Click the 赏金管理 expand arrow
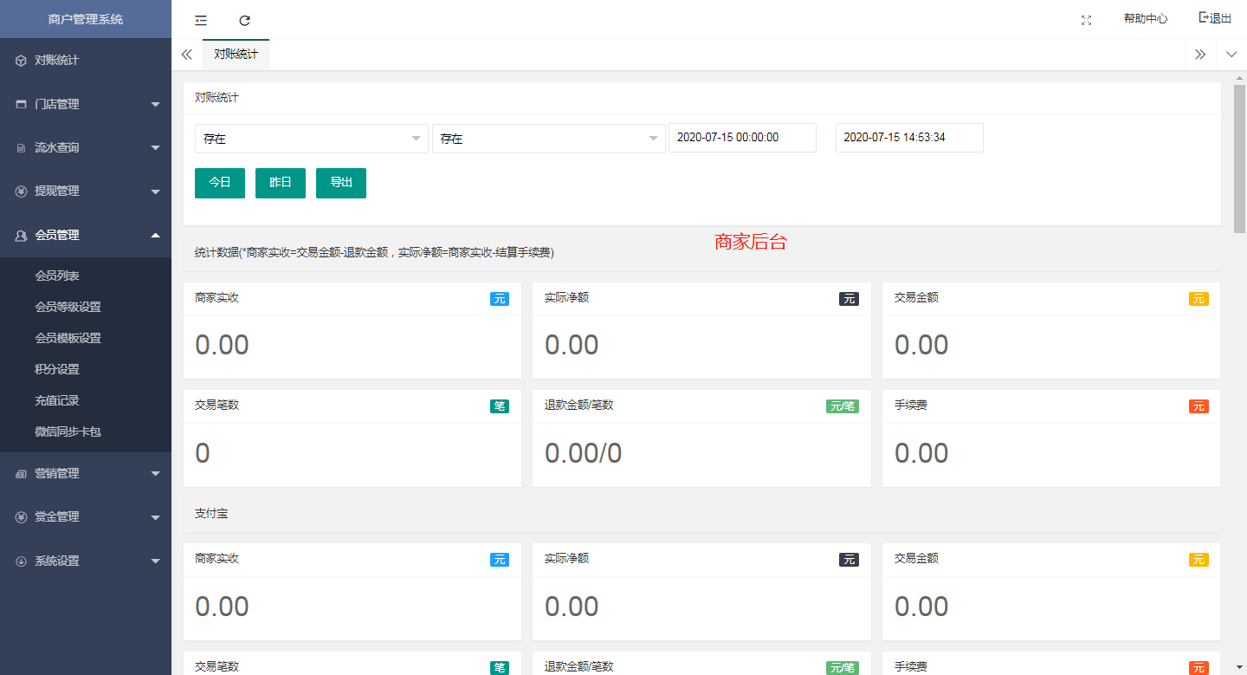 tap(156, 517)
